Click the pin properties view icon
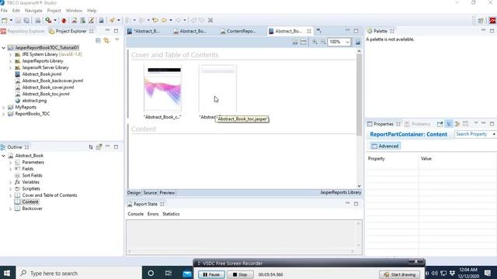 click(x=440, y=124)
